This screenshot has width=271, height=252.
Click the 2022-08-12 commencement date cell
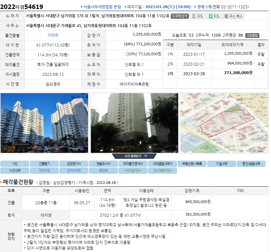coord(53,74)
